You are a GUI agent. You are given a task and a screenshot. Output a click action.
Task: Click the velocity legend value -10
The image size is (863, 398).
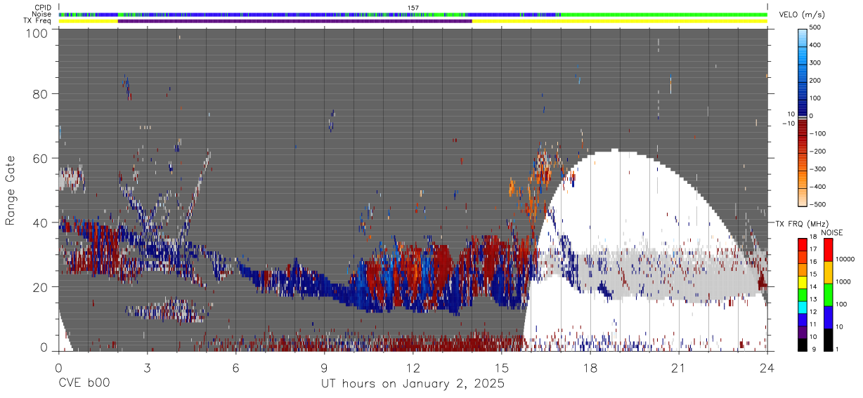[788, 124]
